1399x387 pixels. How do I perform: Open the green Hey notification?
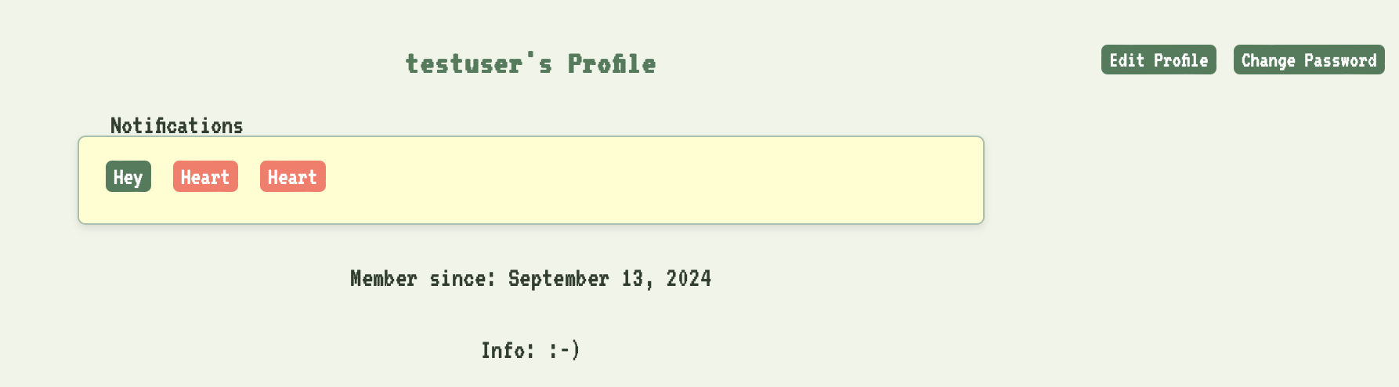click(x=128, y=177)
